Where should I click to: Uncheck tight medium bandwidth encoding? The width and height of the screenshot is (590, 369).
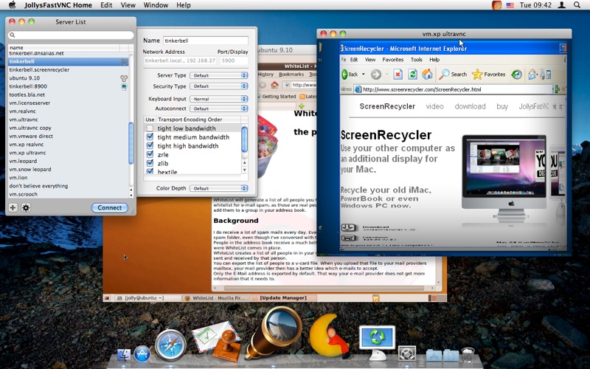[x=150, y=137]
